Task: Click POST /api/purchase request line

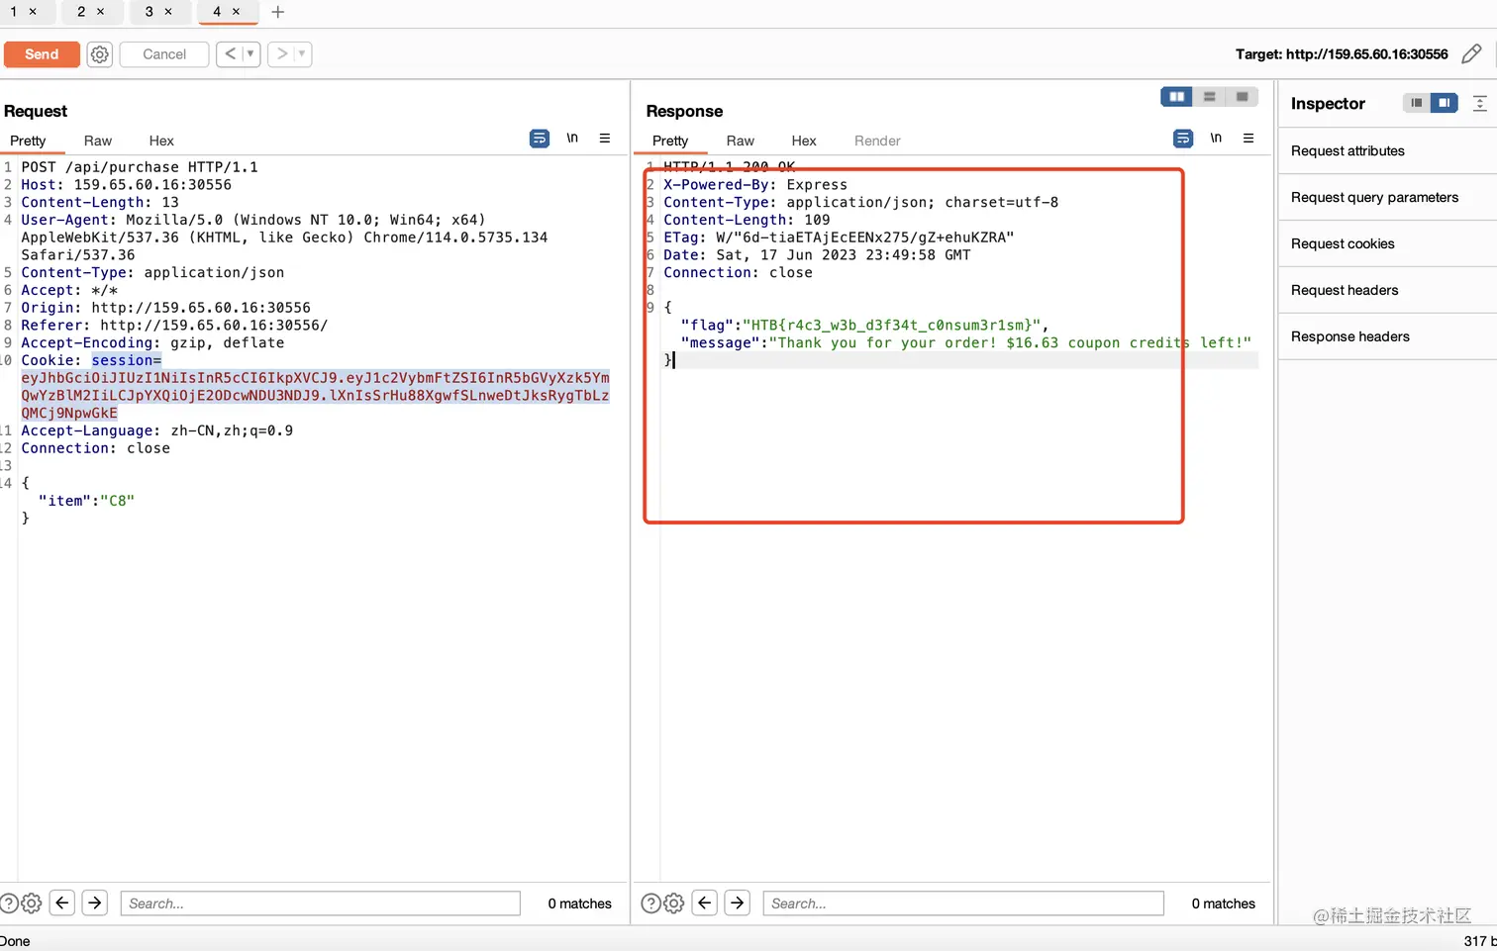Action: 140,167
